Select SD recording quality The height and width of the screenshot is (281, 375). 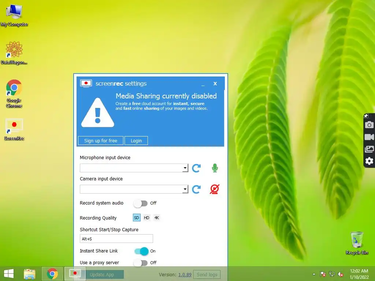(137, 218)
